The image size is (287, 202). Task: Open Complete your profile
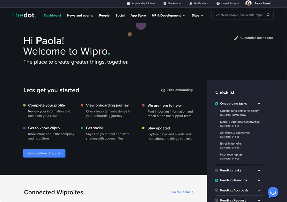pyautogui.click(x=47, y=105)
